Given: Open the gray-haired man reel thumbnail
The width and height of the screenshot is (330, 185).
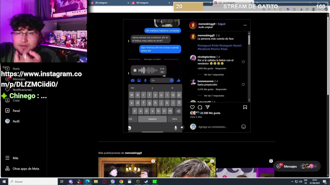Looking at the screenshot, I should click(186, 167).
